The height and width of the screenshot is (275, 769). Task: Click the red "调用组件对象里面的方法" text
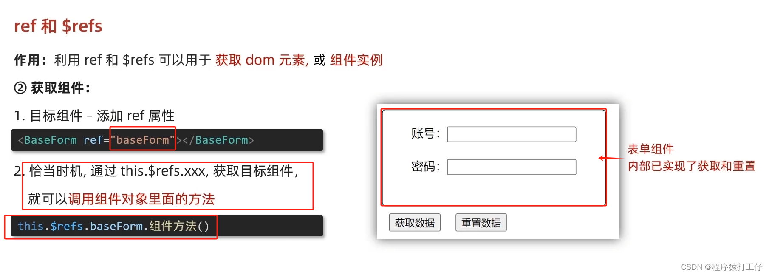(141, 199)
